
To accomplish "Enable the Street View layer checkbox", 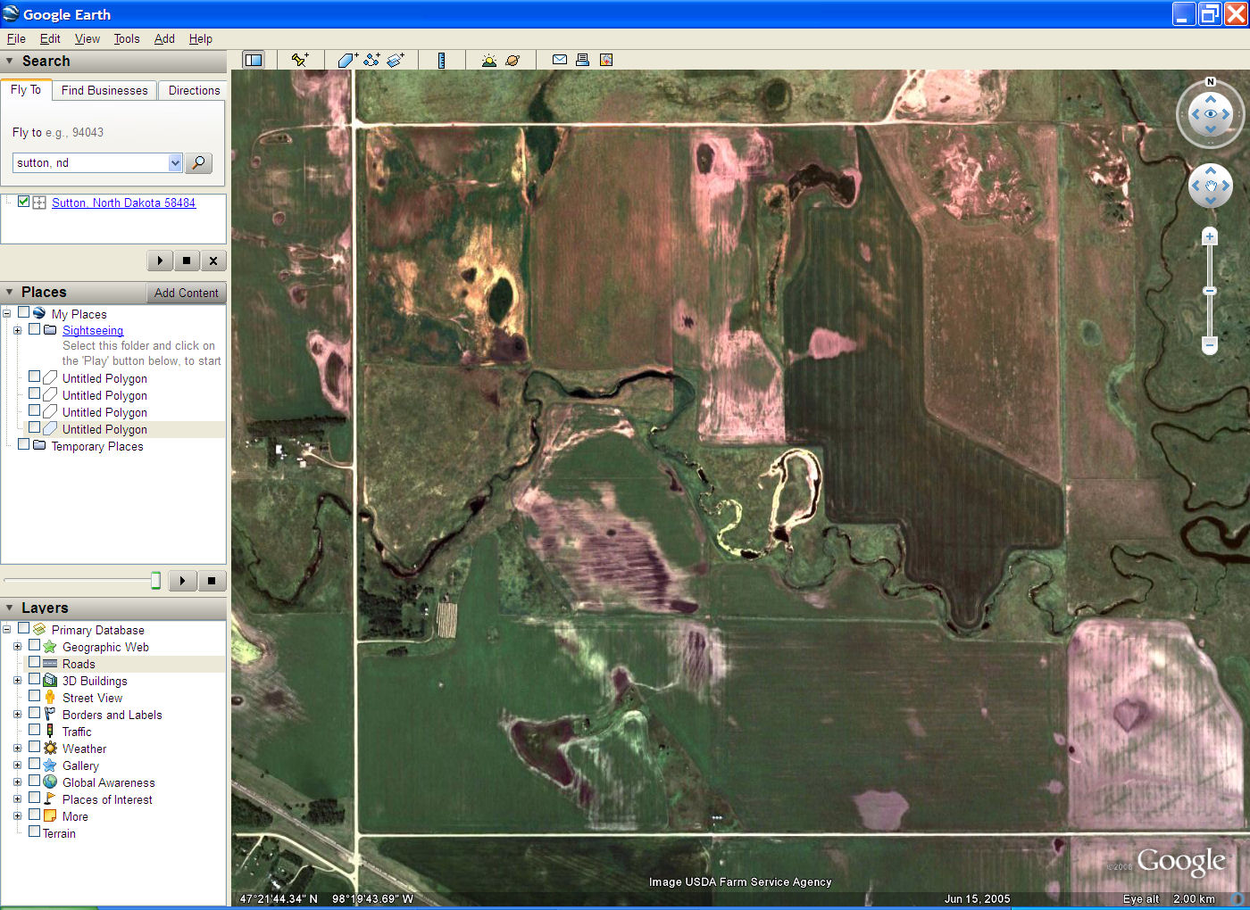I will coord(35,696).
